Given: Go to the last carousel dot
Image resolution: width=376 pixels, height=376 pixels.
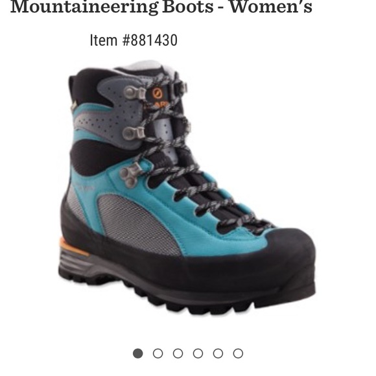Looking at the screenshot, I should (238, 353).
